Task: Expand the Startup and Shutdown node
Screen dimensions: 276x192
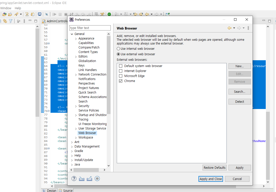Action: click(76, 115)
